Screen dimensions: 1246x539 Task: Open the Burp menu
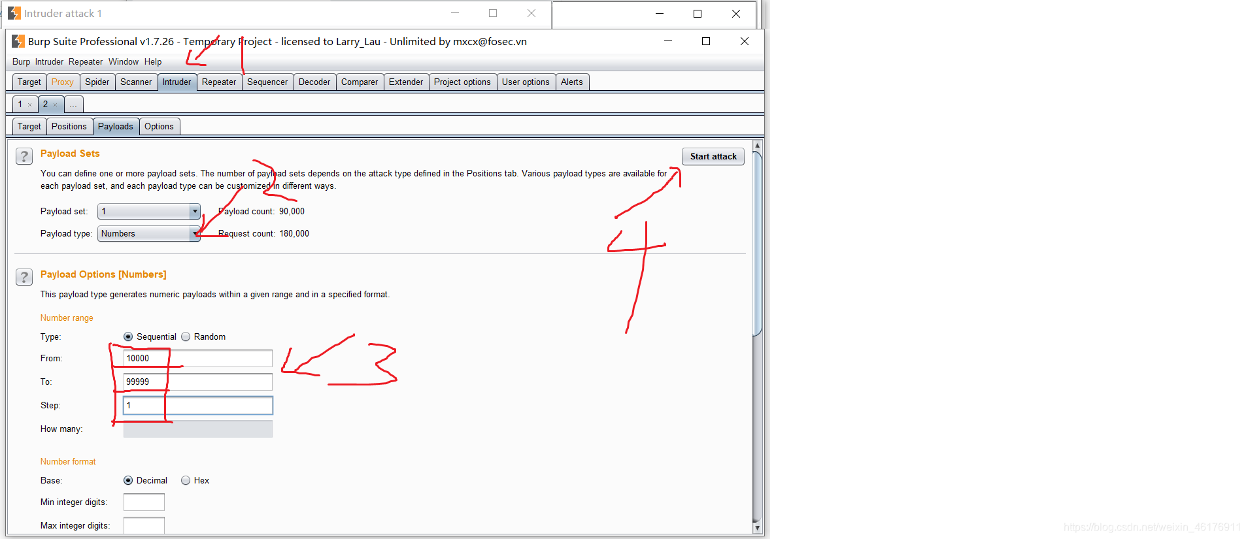pos(21,61)
